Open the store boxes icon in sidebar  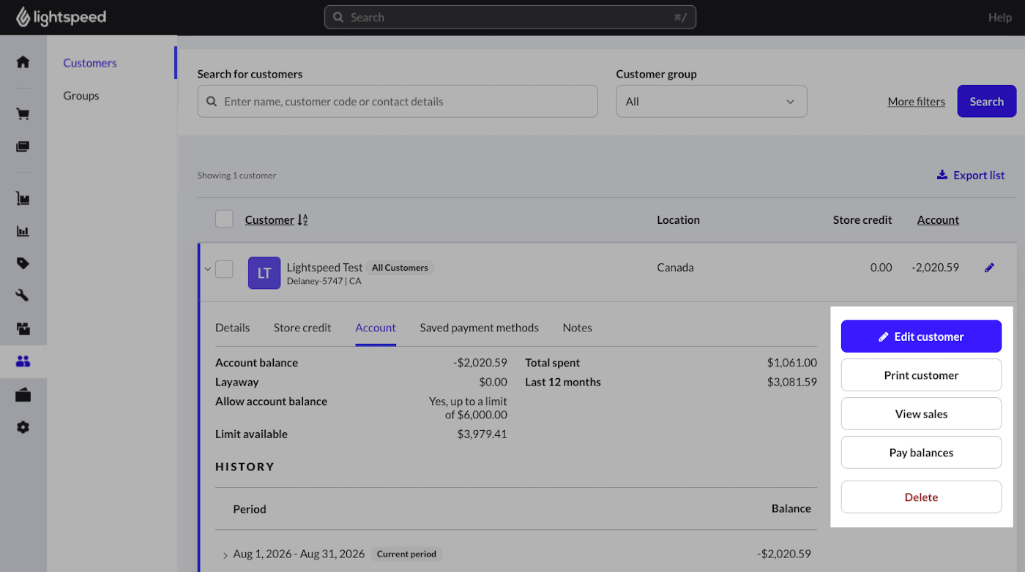point(23,328)
